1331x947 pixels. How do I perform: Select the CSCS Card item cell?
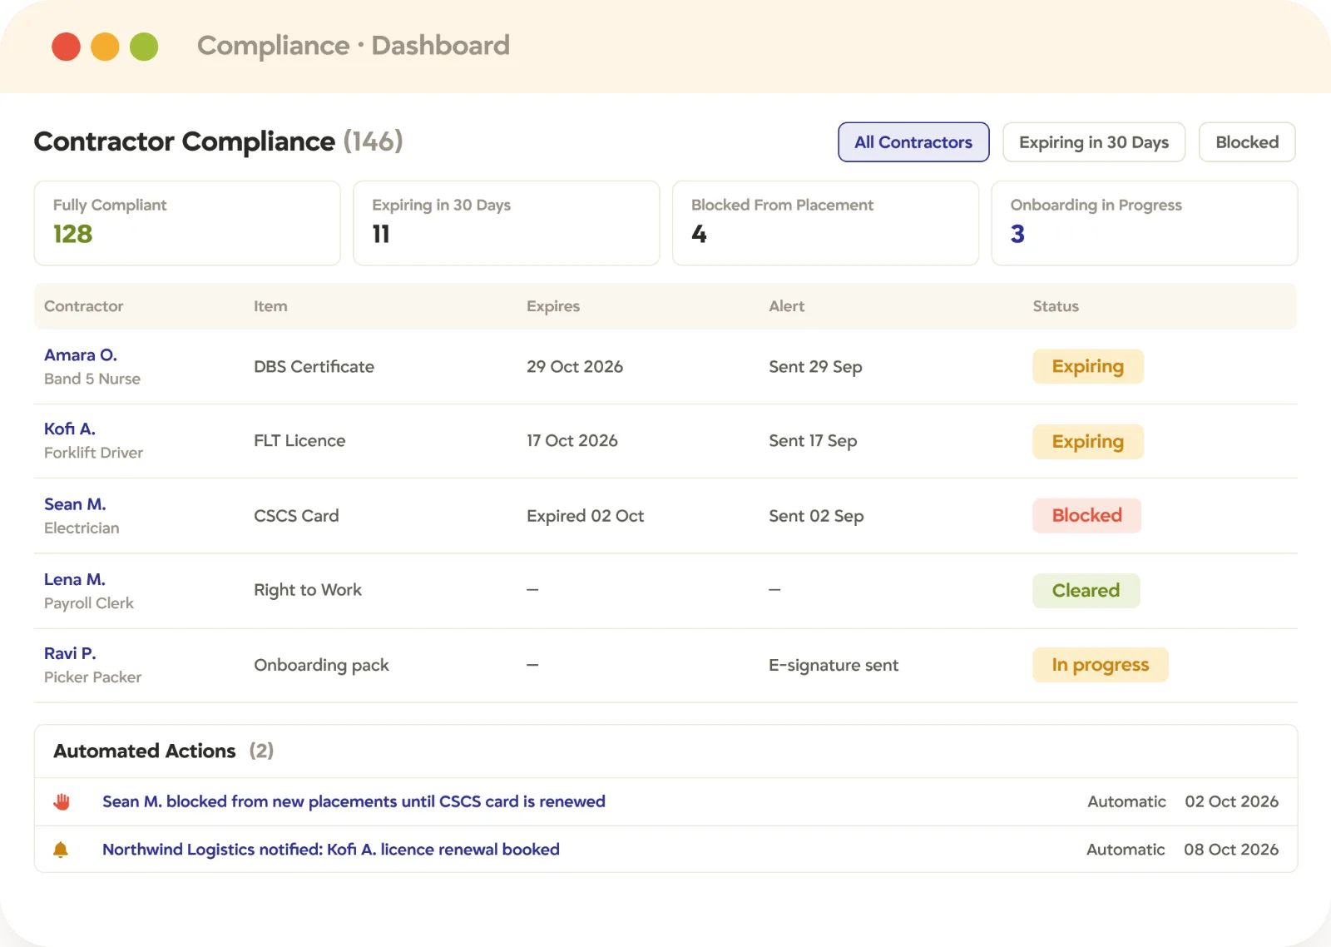click(x=296, y=516)
